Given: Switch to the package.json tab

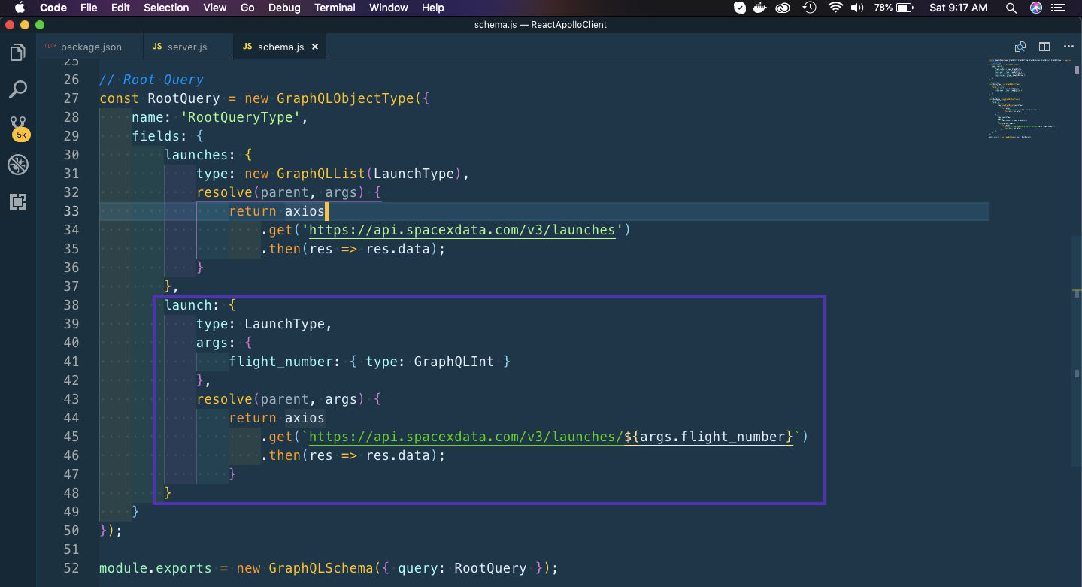Looking at the screenshot, I should pos(90,47).
